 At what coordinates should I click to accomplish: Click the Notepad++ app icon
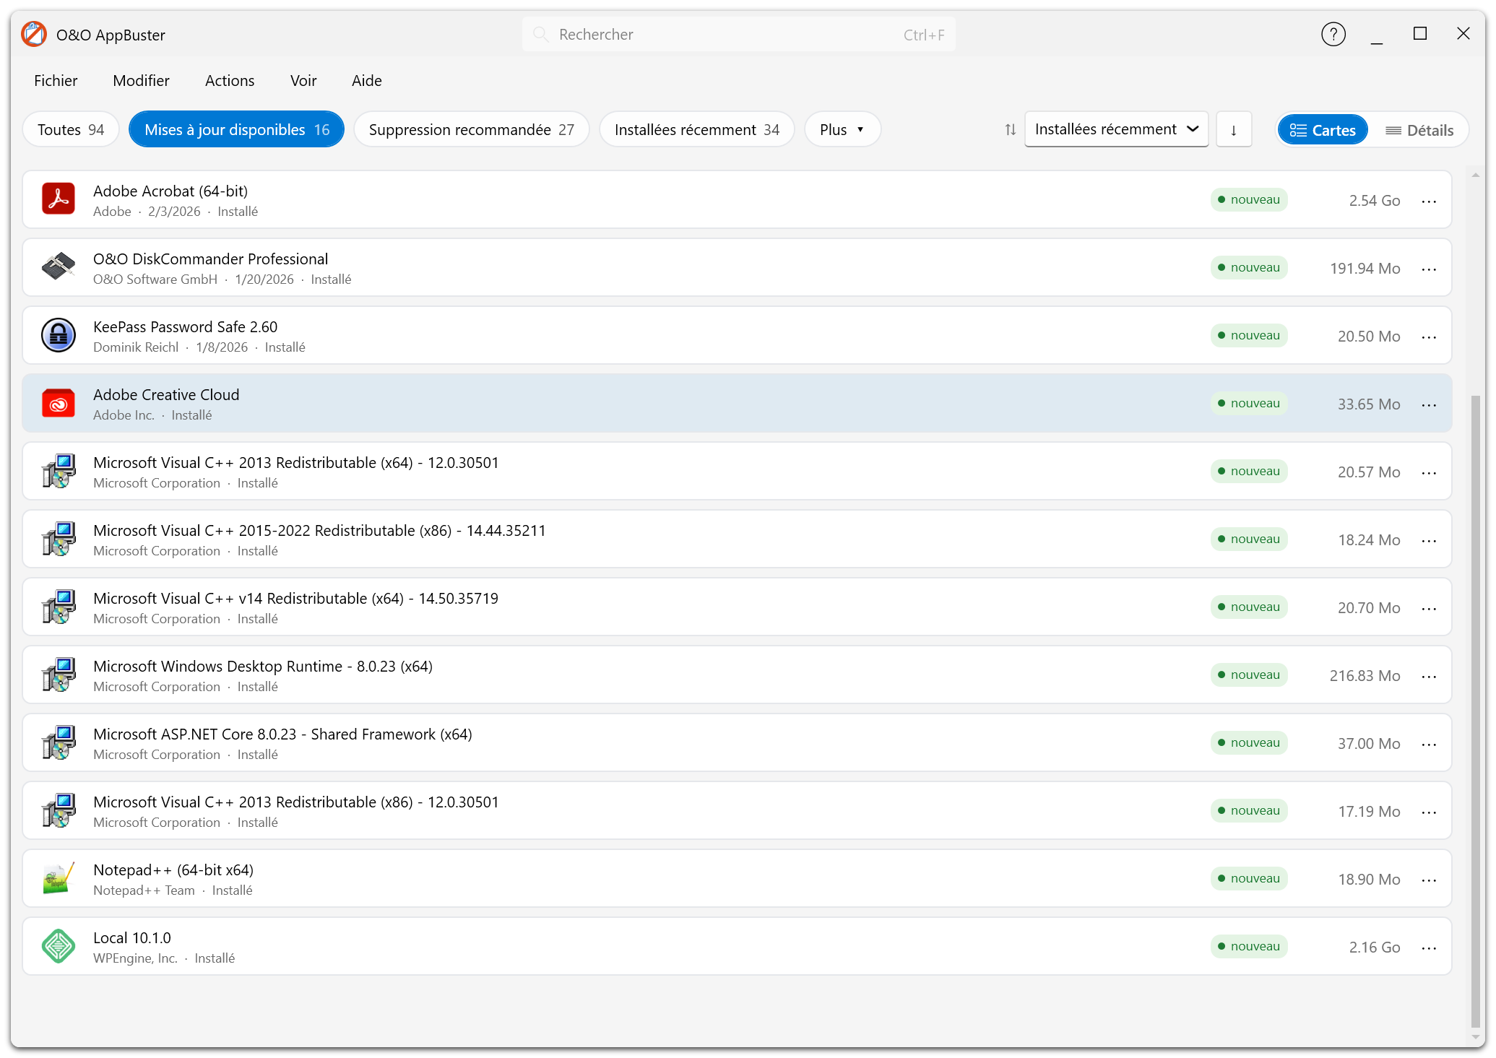pyautogui.click(x=59, y=878)
